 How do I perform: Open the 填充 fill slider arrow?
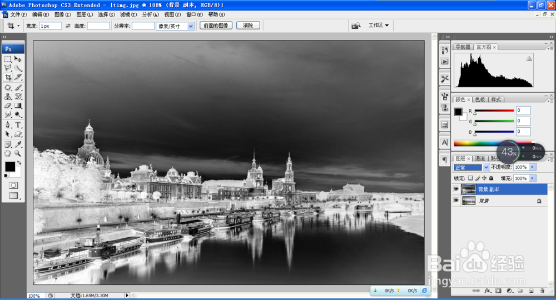pyautogui.click(x=532, y=178)
